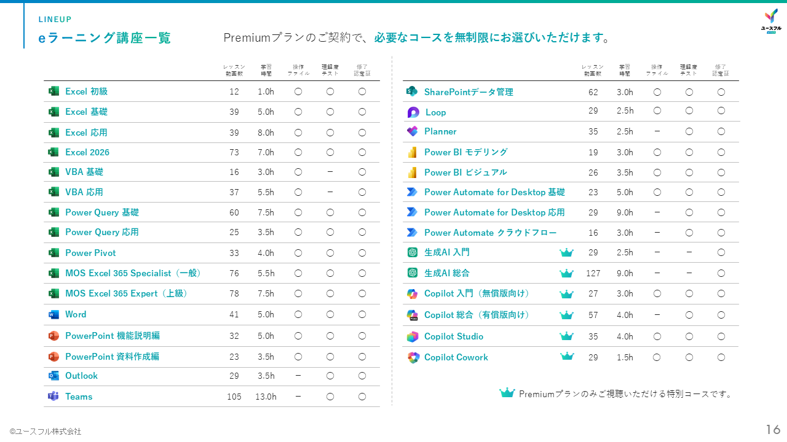The width and height of the screenshot is (787, 442).
Task: Click the Outlook icon in the Outlook row
Action: (x=54, y=376)
